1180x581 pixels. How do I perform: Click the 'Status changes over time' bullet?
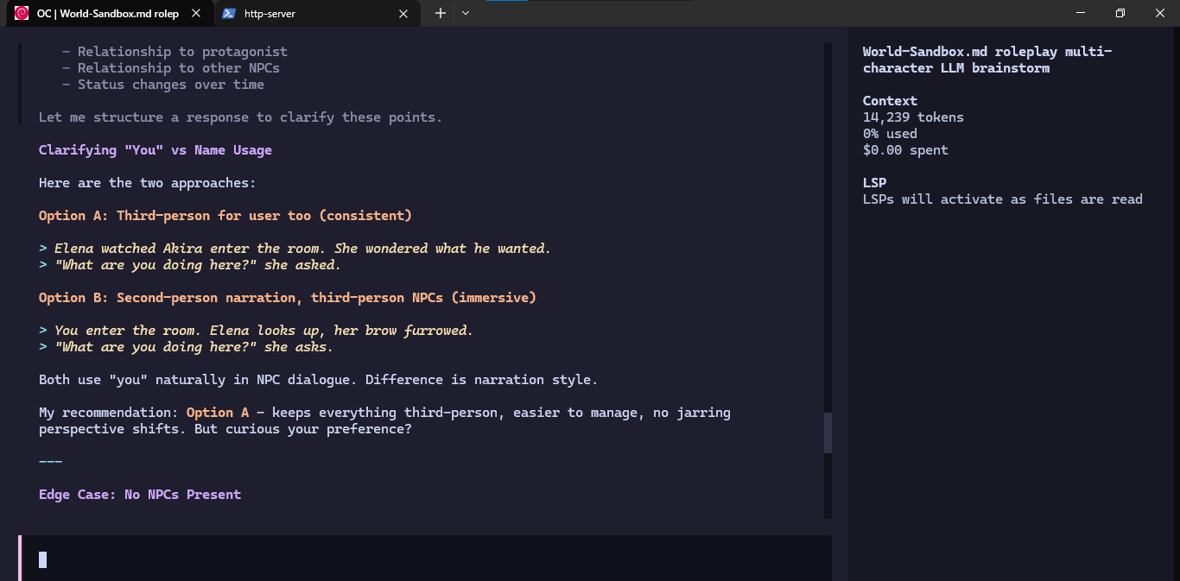coord(163,85)
